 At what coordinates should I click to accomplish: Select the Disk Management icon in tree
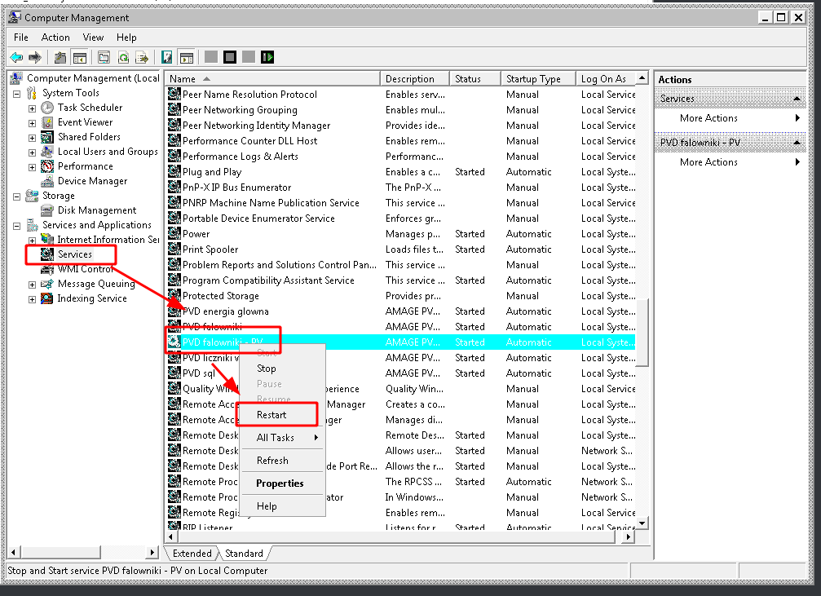(x=47, y=210)
